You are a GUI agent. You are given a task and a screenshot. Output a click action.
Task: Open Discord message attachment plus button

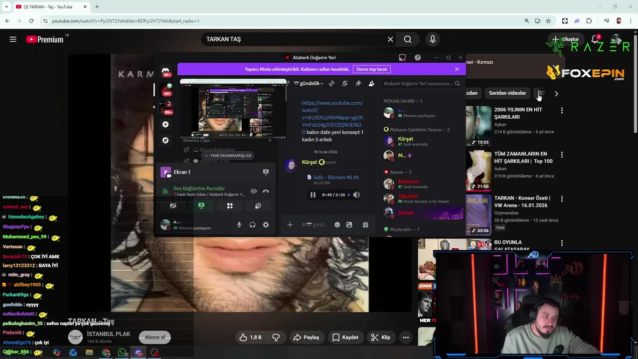pyautogui.click(x=290, y=225)
